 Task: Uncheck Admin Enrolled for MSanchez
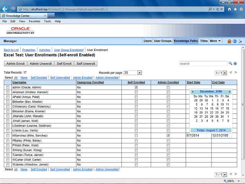(168, 135)
